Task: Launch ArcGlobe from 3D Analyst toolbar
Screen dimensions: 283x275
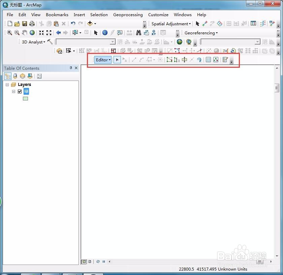Action: (x=189, y=42)
